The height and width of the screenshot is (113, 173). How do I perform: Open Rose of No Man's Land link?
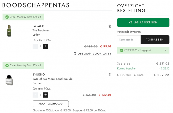tap(52, 81)
